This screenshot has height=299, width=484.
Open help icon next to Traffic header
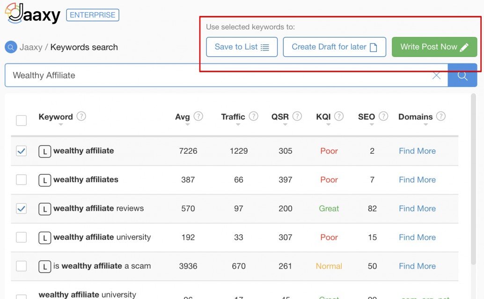point(253,116)
